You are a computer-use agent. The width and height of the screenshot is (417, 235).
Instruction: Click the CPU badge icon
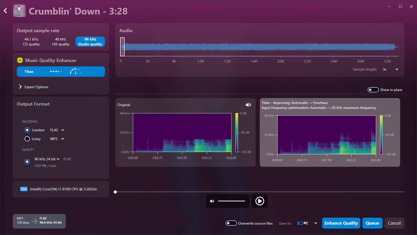pos(24,189)
